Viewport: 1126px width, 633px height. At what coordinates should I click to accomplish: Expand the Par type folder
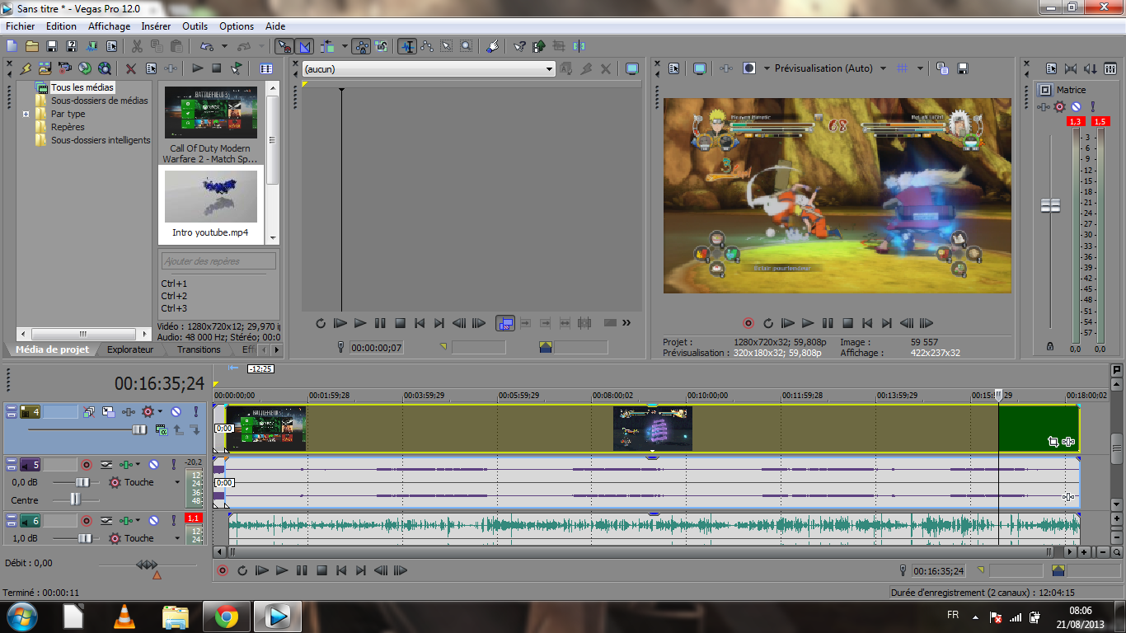point(26,114)
